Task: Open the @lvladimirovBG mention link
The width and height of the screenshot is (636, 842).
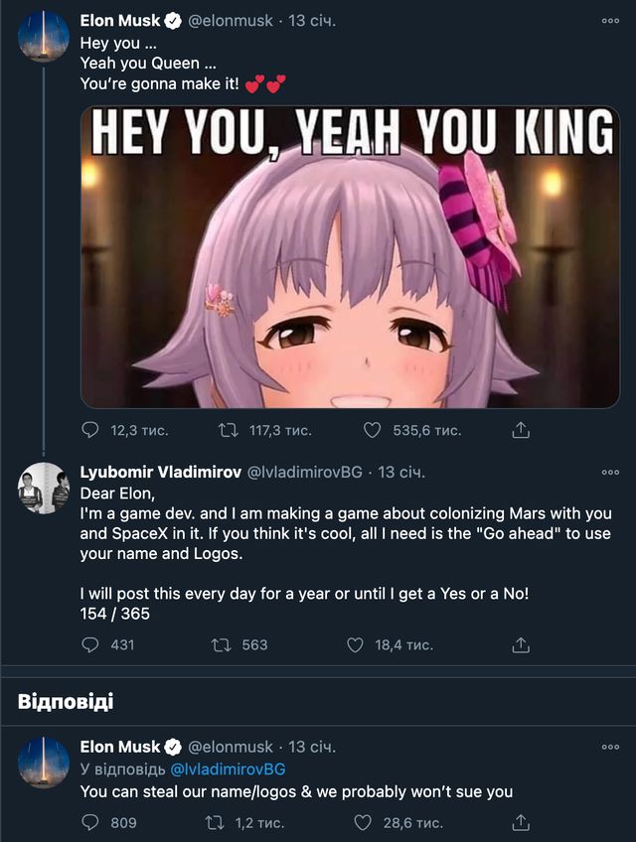Action: pos(228,769)
